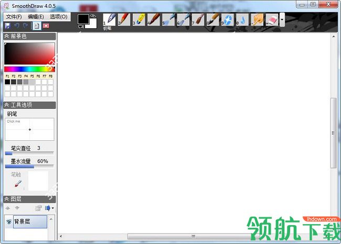Select the water drop blur tool numbered 0

(242, 19)
